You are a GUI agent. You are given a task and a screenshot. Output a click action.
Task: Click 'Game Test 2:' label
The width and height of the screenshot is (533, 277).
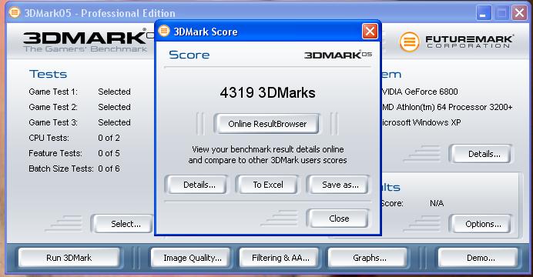click(53, 107)
